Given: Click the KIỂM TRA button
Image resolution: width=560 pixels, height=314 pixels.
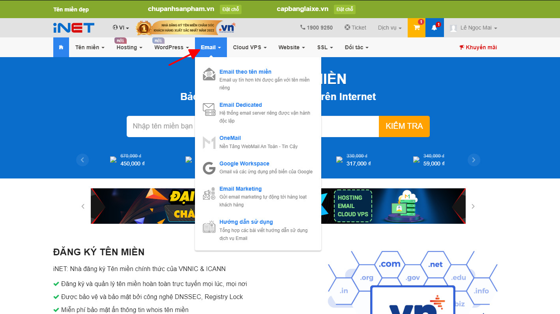Looking at the screenshot, I should (x=404, y=126).
